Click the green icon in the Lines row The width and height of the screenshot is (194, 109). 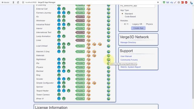tap(59, 40)
